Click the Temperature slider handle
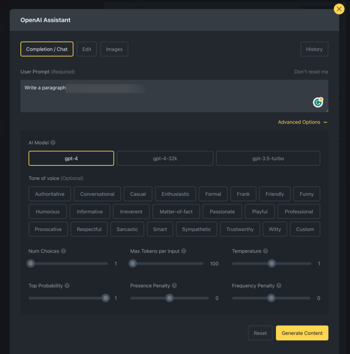The image size is (350, 354). (271, 264)
